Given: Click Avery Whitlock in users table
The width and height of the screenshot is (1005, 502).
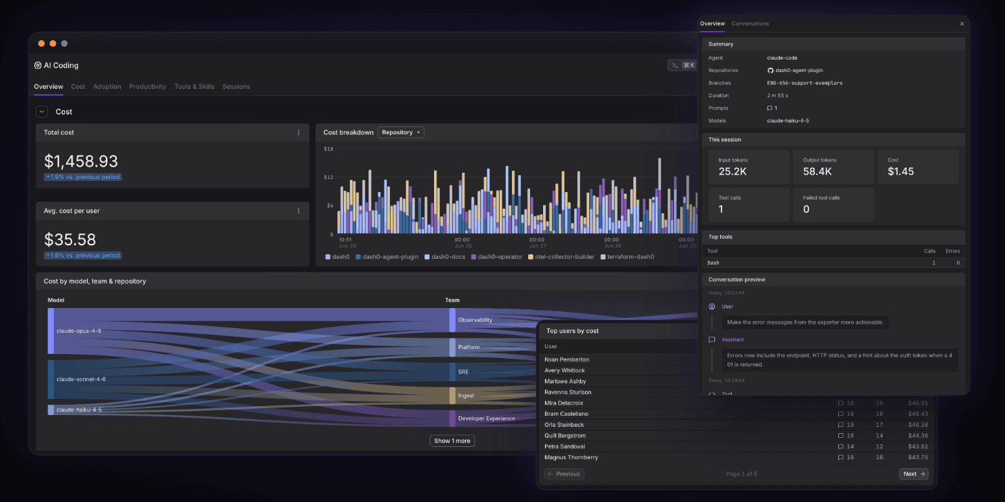Looking at the screenshot, I should pyautogui.click(x=564, y=370).
